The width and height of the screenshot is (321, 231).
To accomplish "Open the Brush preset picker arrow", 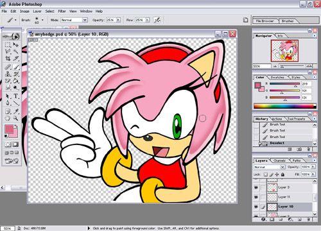I will point(42,20).
